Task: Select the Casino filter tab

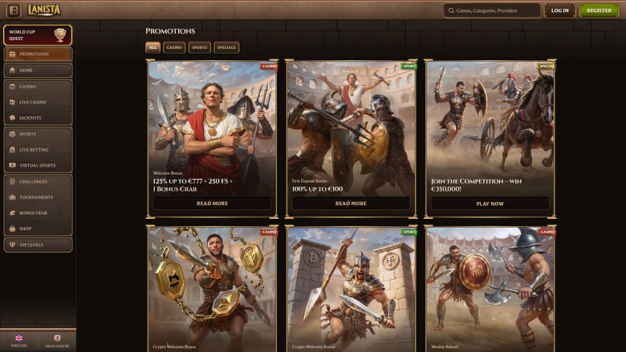Action: [174, 47]
